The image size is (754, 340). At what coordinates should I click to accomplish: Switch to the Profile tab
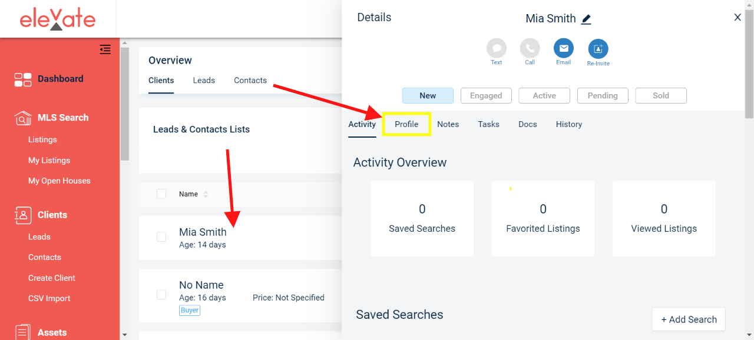click(x=406, y=124)
